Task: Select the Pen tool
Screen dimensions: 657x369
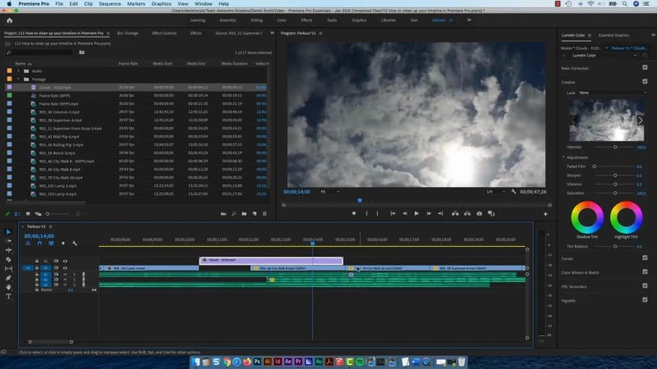Action: click(8, 278)
